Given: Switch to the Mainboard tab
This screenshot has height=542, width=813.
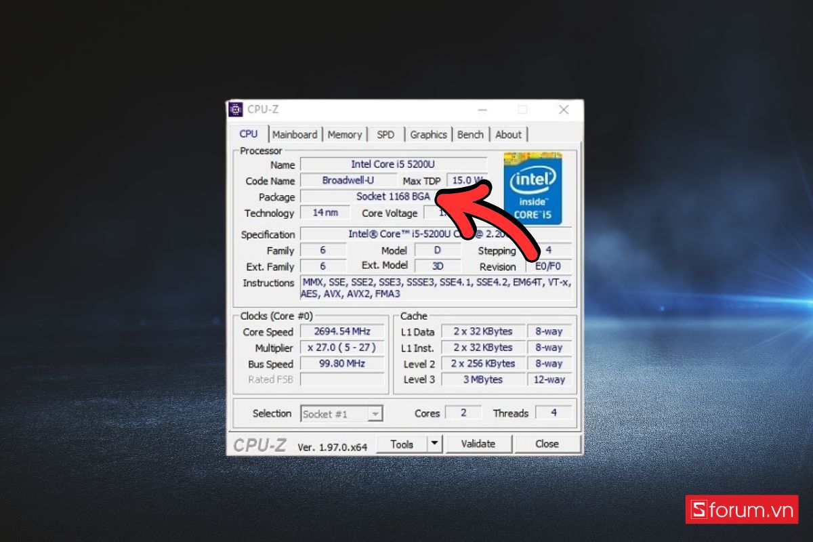Looking at the screenshot, I should tap(295, 134).
